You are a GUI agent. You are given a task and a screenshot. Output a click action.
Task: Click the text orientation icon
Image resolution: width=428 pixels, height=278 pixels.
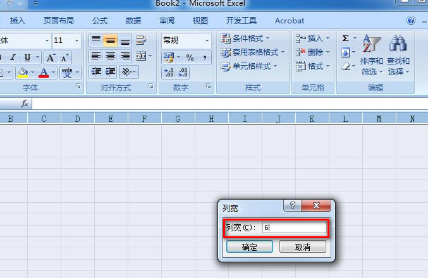126,72
